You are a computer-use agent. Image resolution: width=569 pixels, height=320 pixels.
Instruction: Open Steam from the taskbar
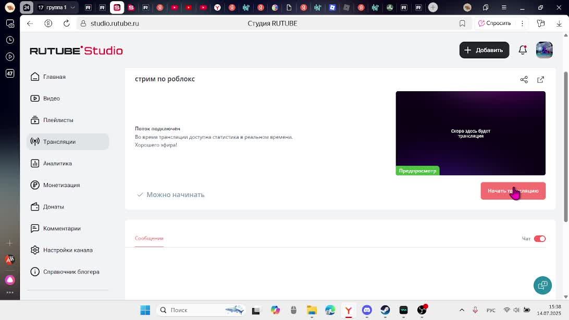385,310
